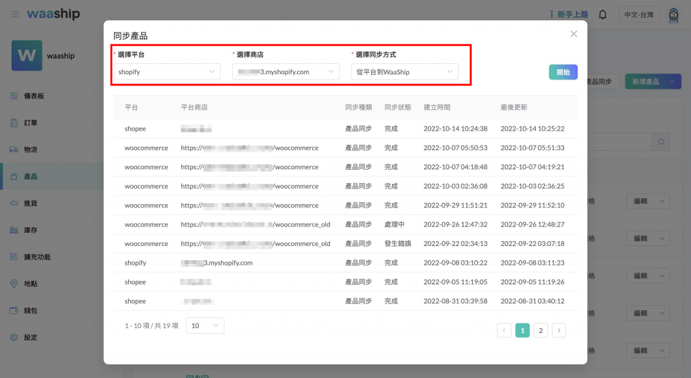Screen dimensions: 691x378
Task: Click the 錢包 wallet icon
Action: point(14,311)
